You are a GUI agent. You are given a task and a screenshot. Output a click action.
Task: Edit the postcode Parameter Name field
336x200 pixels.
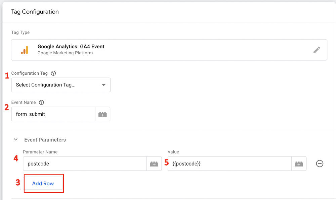(x=84, y=163)
